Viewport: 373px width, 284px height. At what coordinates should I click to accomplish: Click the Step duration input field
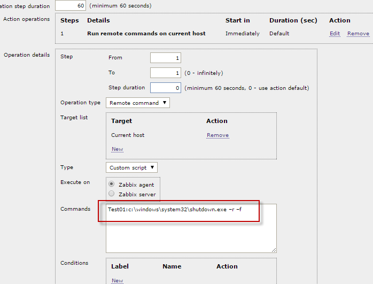tap(165, 88)
